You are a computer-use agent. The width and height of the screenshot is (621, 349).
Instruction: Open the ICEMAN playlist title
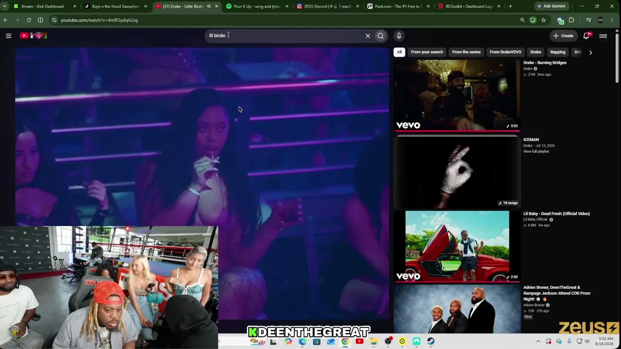[x=531, y=140]
